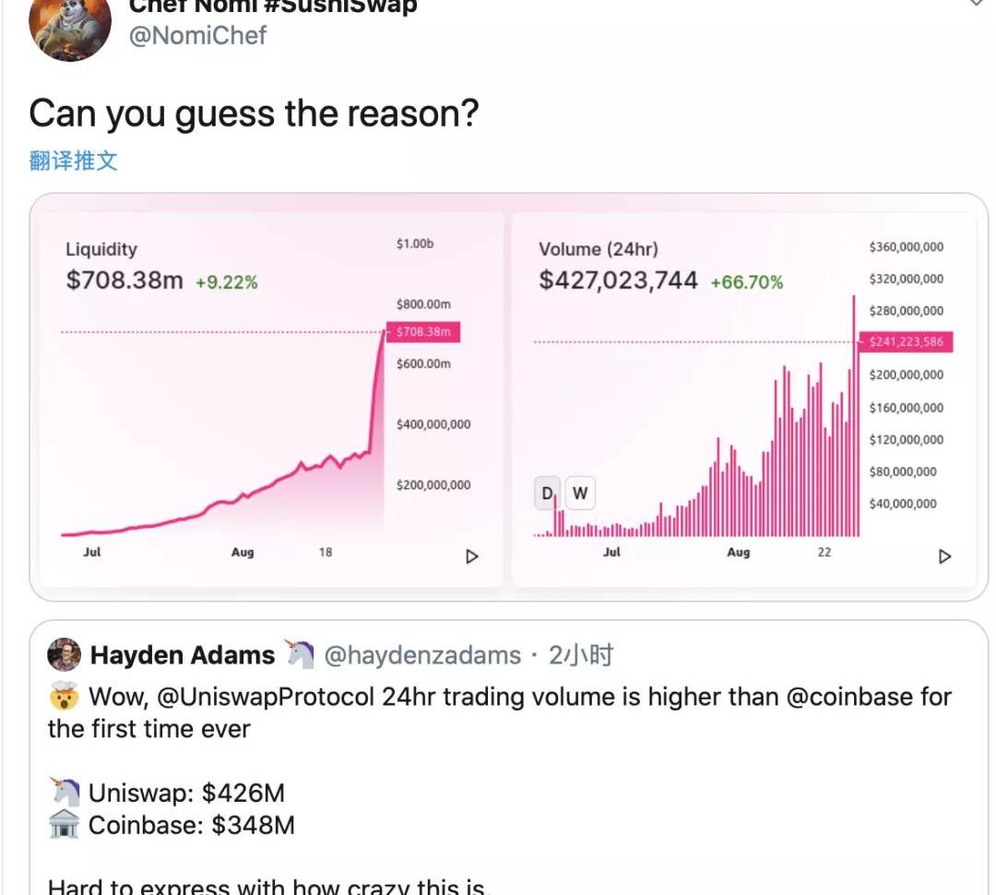This screenshot has width=996, height=895.
Task: Click the pink $708.38m value tag
Action: coord(423,332)
